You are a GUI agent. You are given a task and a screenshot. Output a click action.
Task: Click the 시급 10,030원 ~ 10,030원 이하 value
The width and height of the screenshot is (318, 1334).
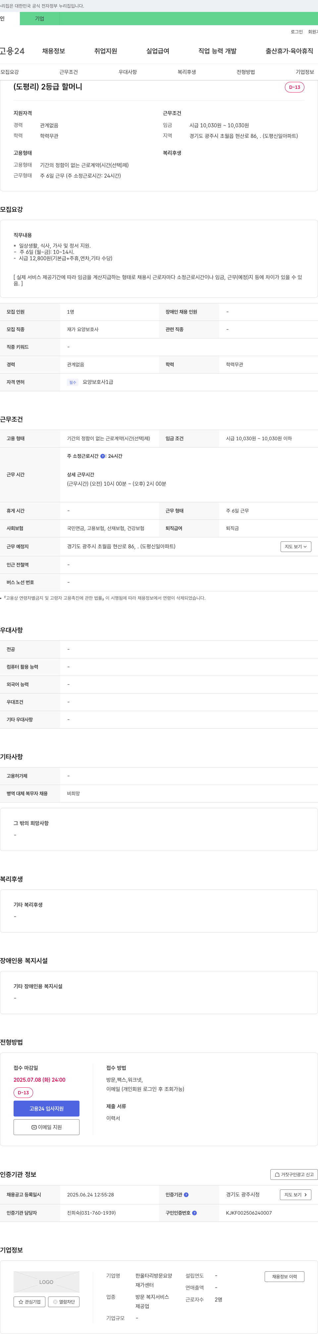tap(258, 439)
